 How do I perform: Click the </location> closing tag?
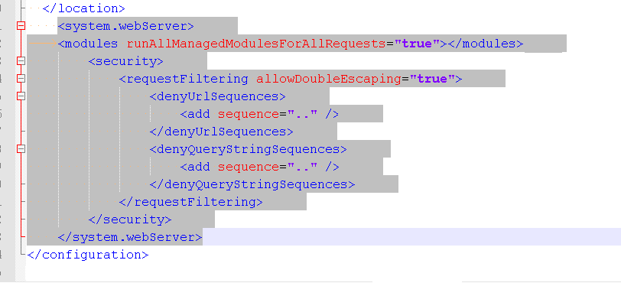pyautogui.click(x=83, y=8)
